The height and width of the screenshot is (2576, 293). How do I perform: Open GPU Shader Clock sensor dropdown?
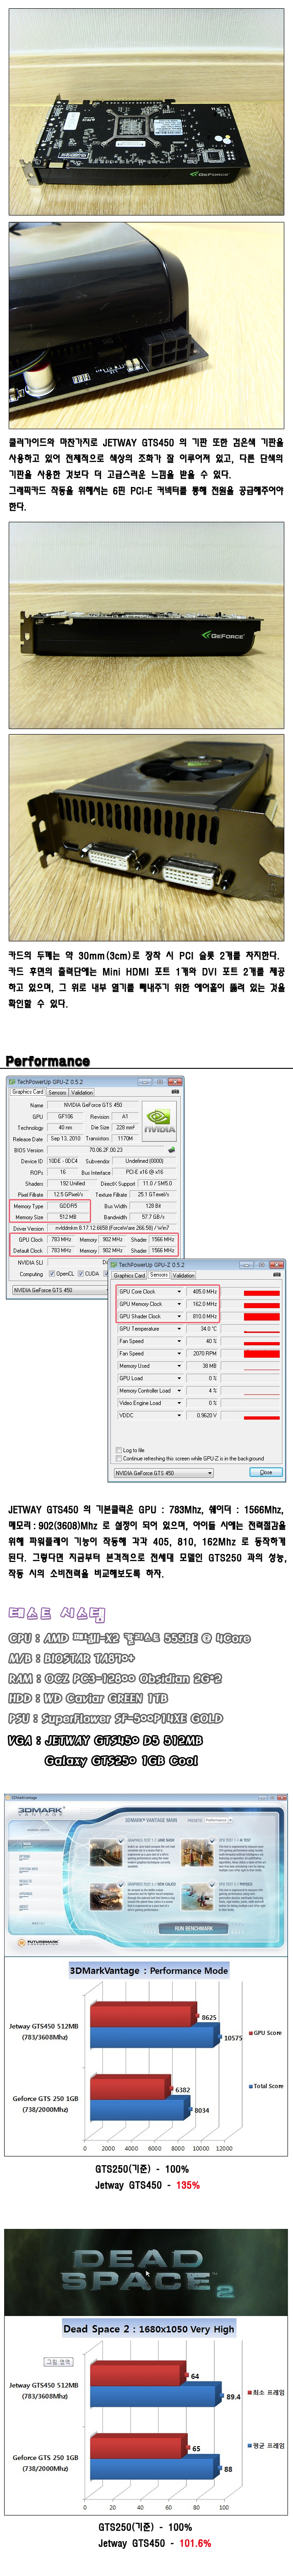pos(180,1316)
